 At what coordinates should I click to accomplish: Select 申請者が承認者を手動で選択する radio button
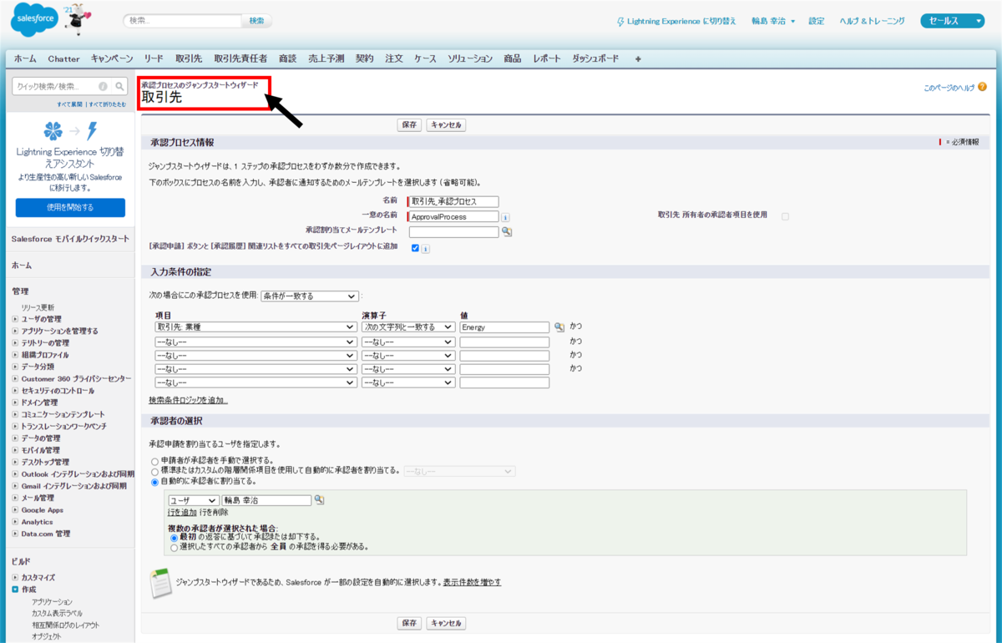[154, 461]
